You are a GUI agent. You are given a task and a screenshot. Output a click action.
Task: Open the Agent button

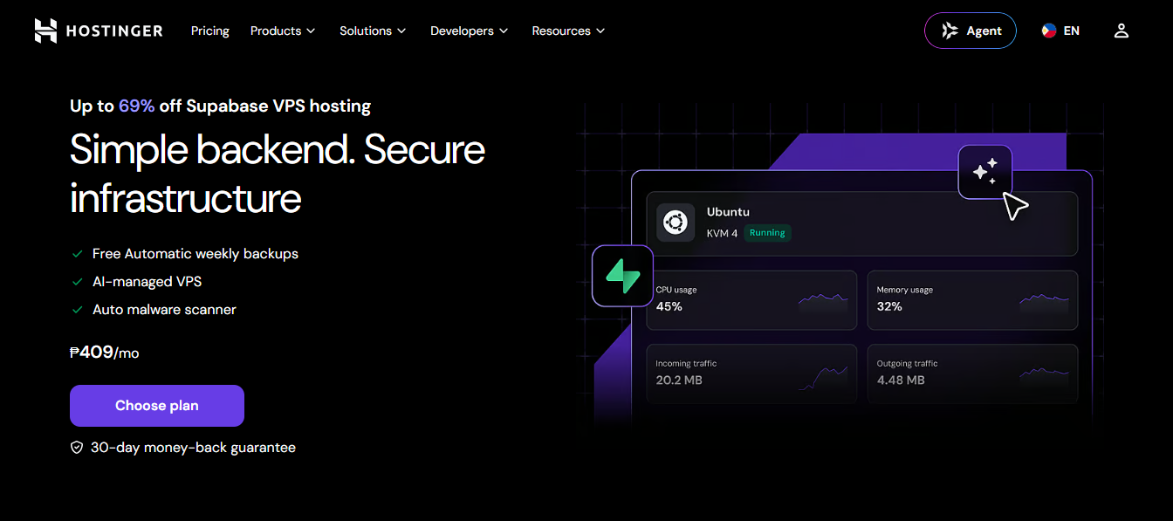[971, 31]
